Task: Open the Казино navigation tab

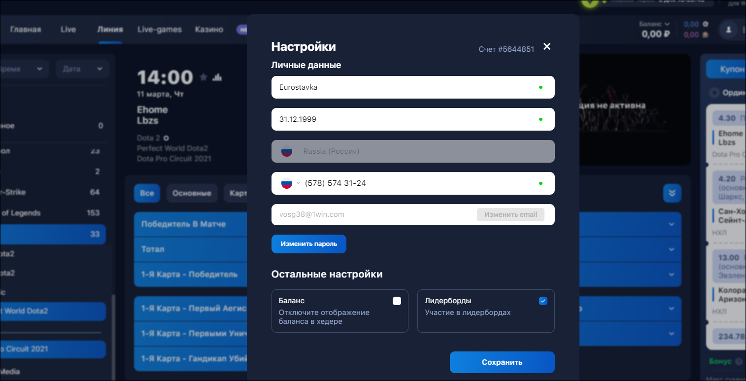Action: [x=209, y=30]
